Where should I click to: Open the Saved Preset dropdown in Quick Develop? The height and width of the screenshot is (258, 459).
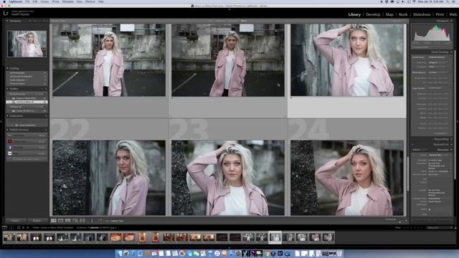pos(438,57)
